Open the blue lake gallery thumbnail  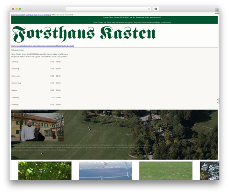tap(105, 171)
